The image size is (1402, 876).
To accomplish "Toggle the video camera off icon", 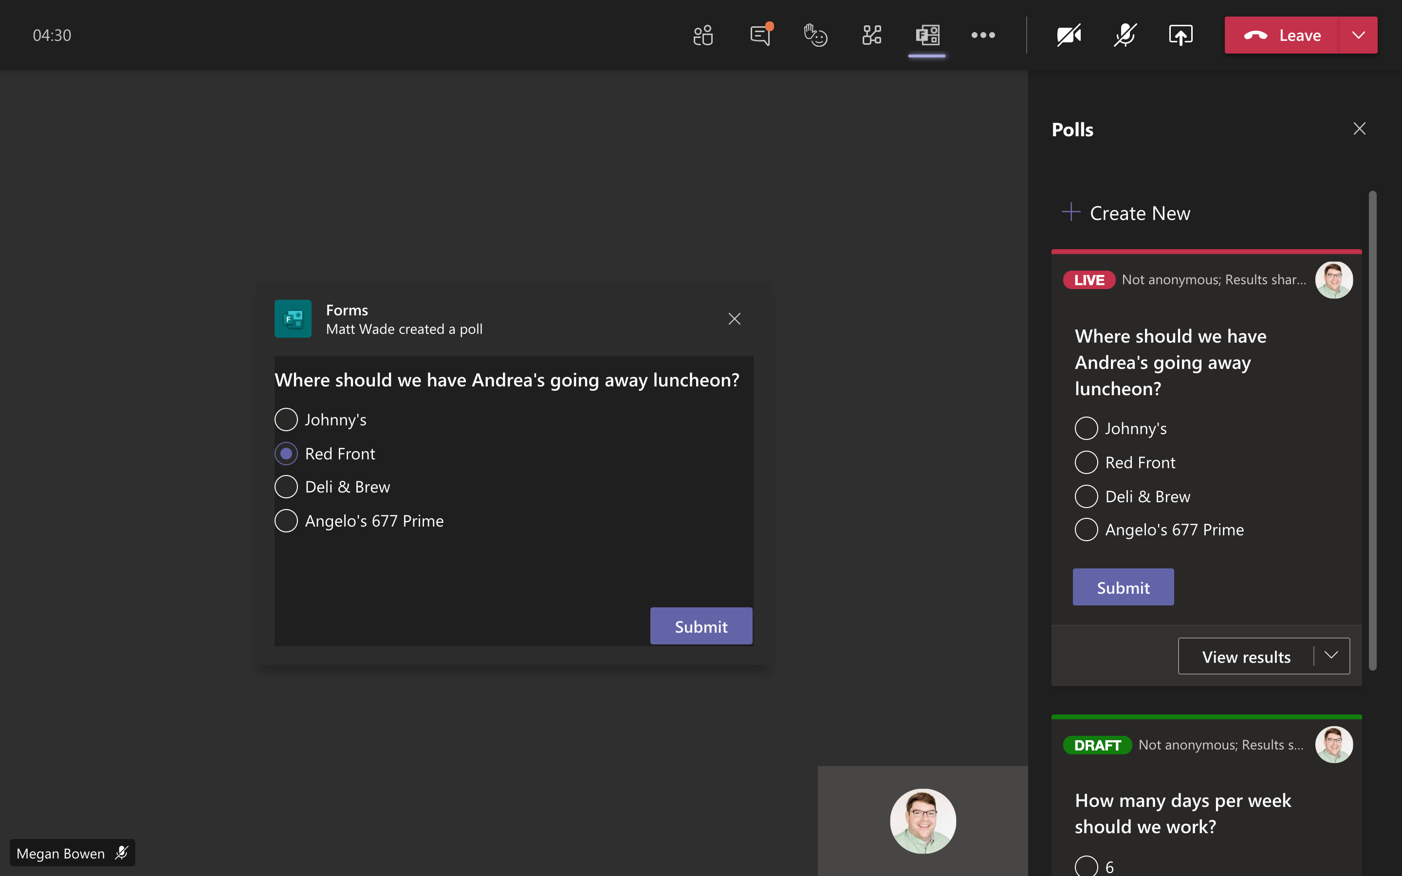I will pos(1069,35).
